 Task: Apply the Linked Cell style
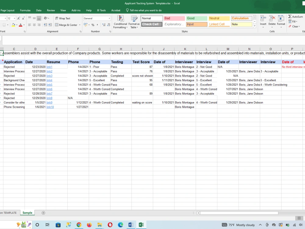[x=219, y=24]
